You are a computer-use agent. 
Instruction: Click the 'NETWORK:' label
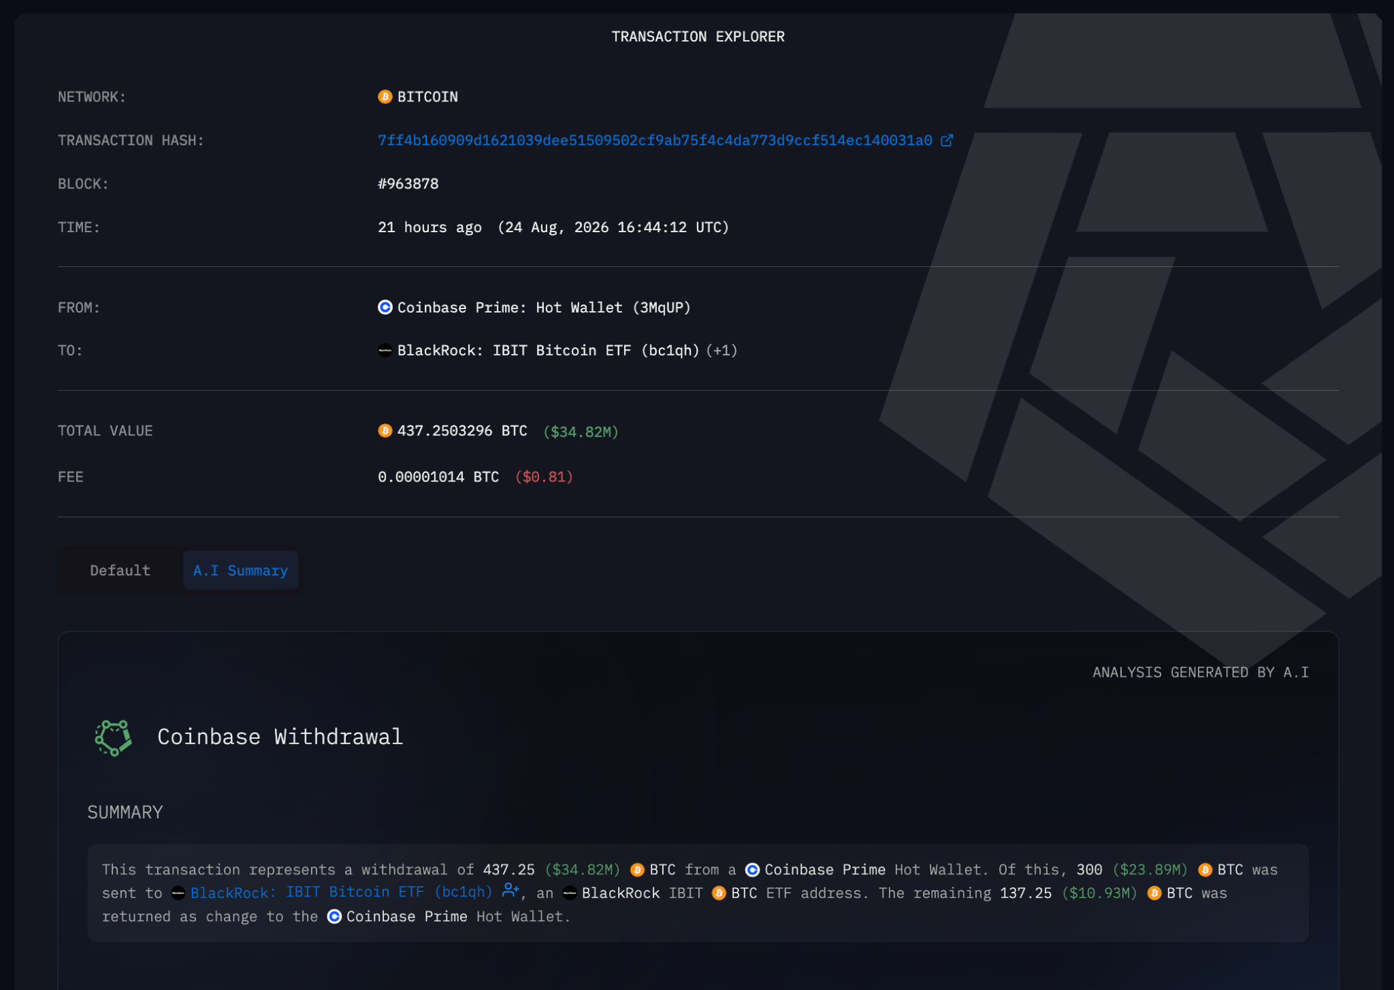tap(92, 97)
